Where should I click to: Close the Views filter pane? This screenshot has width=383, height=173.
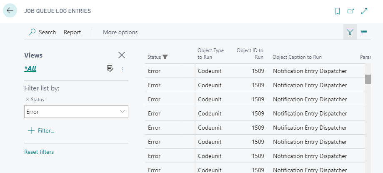122,55
